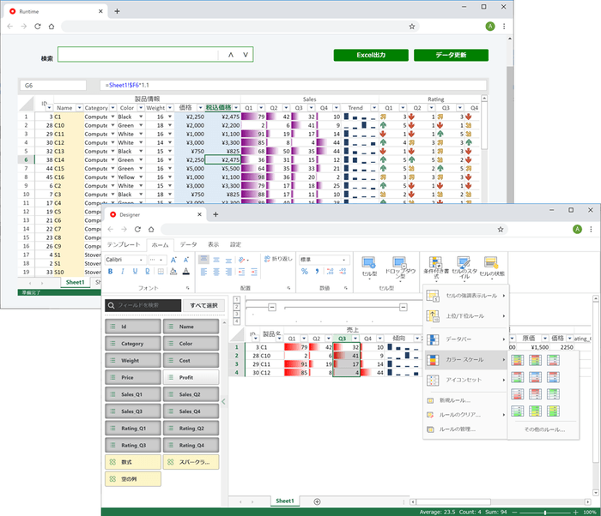Click the percent number format icon

coord(305,272)
